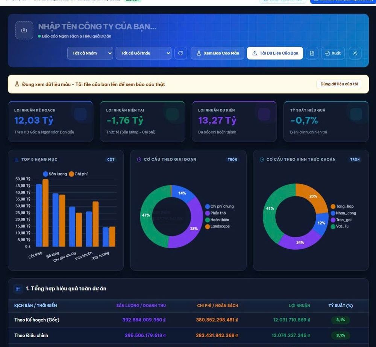Sort by Lợi Nhuận column header
Viewport: 376px width, 347px height.
(299, 306)
